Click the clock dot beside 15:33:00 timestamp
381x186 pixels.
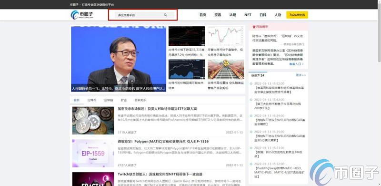point(251,148)
